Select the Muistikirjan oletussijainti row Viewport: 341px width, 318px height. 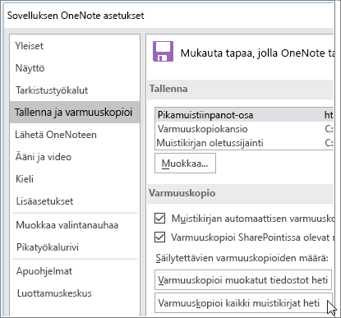[244, 143]
